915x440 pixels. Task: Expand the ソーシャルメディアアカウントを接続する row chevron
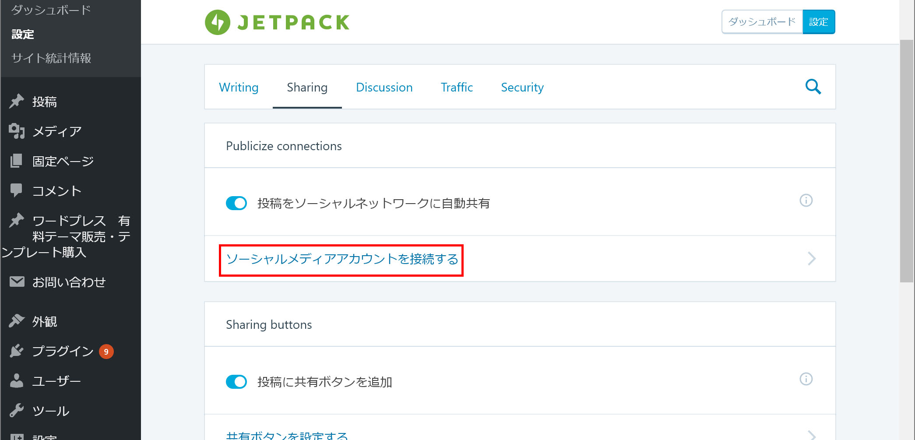pyautogui.click(x=811, y=259)
